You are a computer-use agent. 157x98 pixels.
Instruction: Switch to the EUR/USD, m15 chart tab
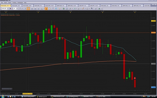[x=50, y=6]
